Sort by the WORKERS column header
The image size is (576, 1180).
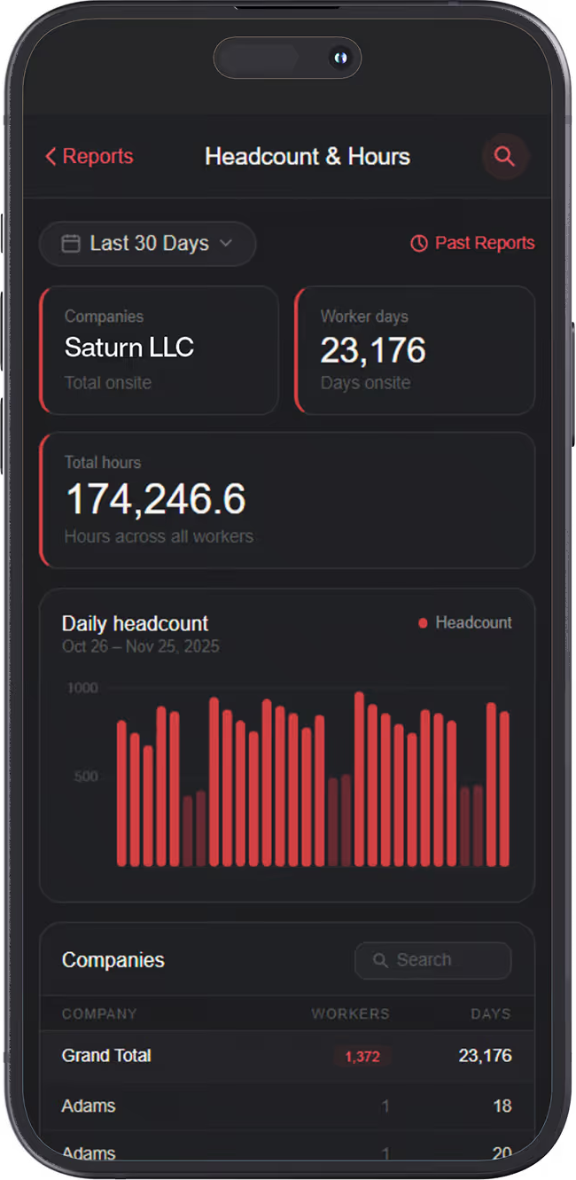click(x=350, y=1013)
